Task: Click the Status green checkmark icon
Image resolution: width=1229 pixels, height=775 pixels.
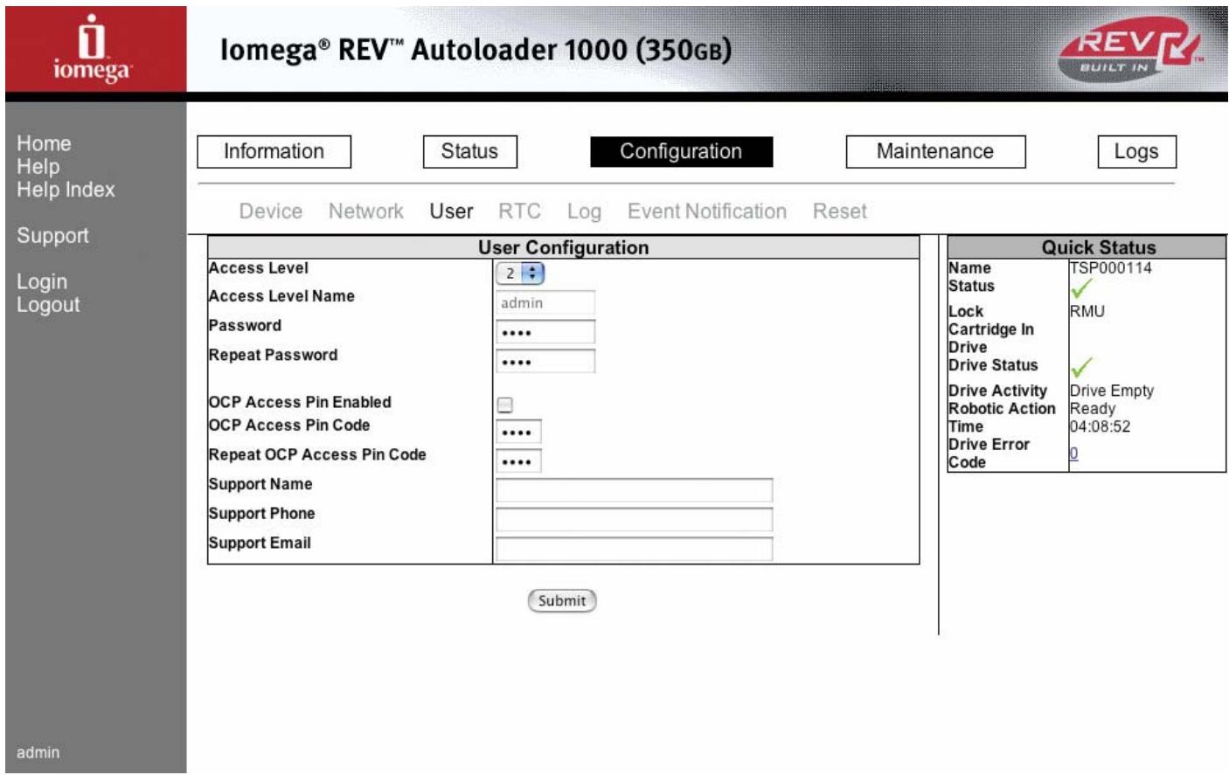Action: tap(1081, 288)
